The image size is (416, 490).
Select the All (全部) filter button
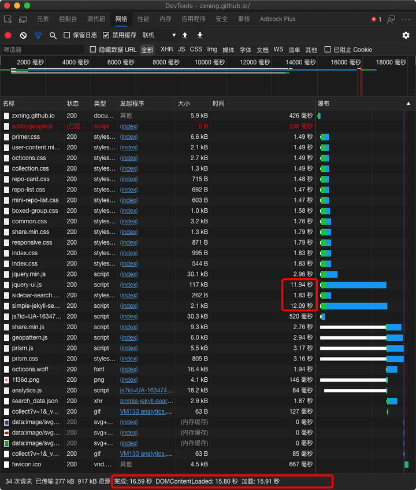point(147,50)
